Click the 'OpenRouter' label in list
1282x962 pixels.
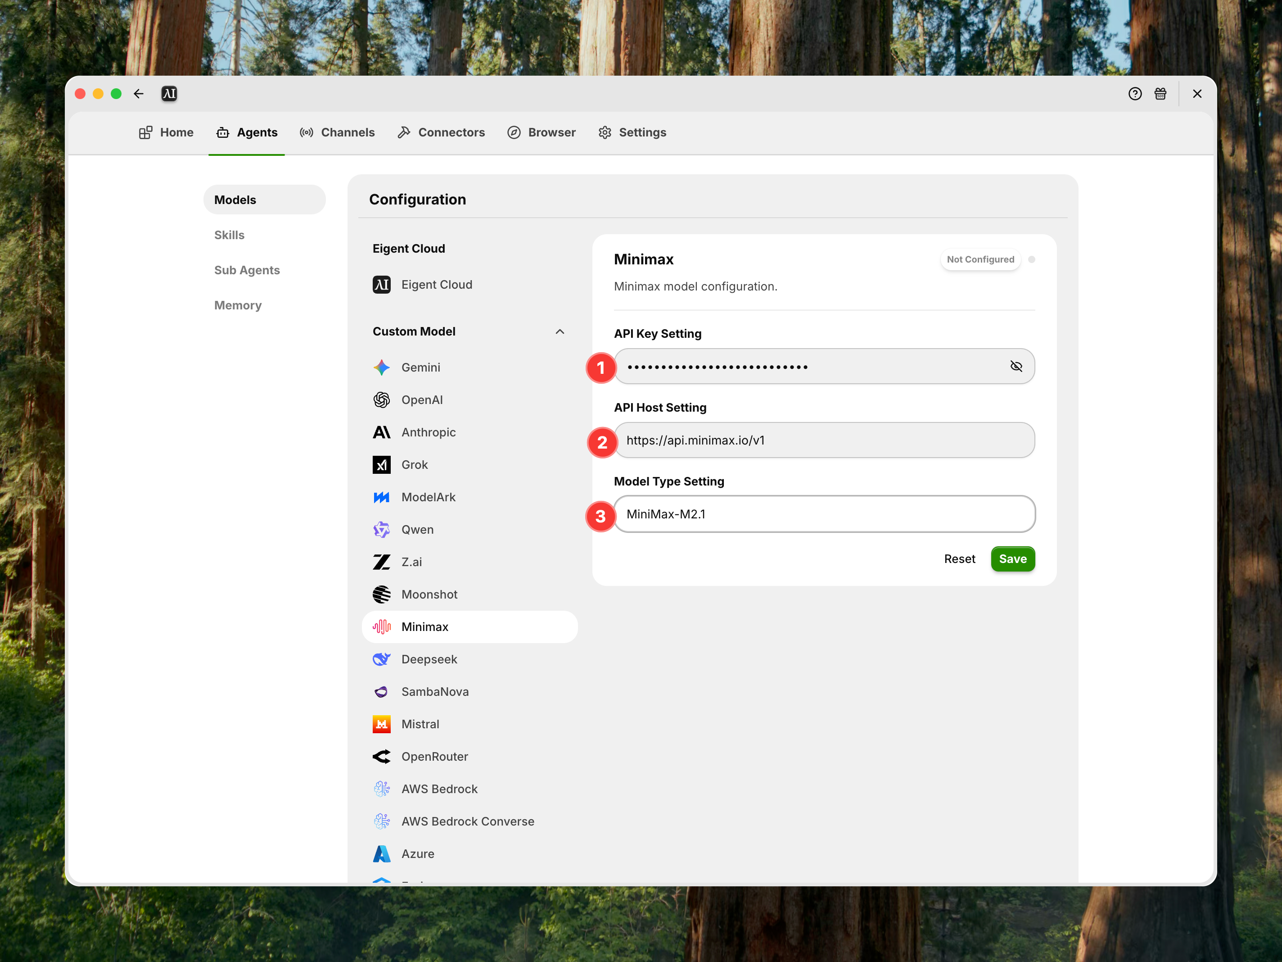[435, 757]
